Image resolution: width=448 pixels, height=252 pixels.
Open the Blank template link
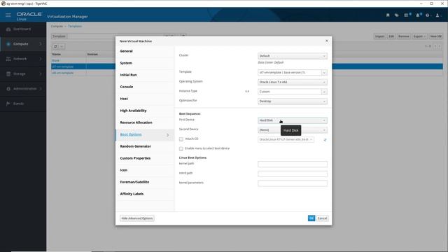click(x=55, y=61)
